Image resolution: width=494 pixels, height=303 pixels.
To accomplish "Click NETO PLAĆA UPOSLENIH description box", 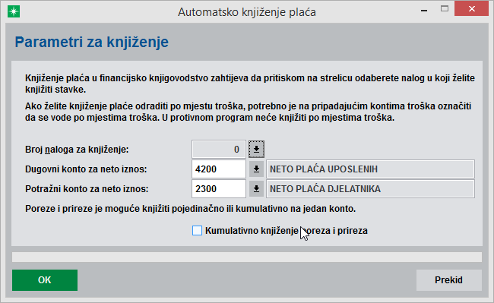I will (370, 169).
